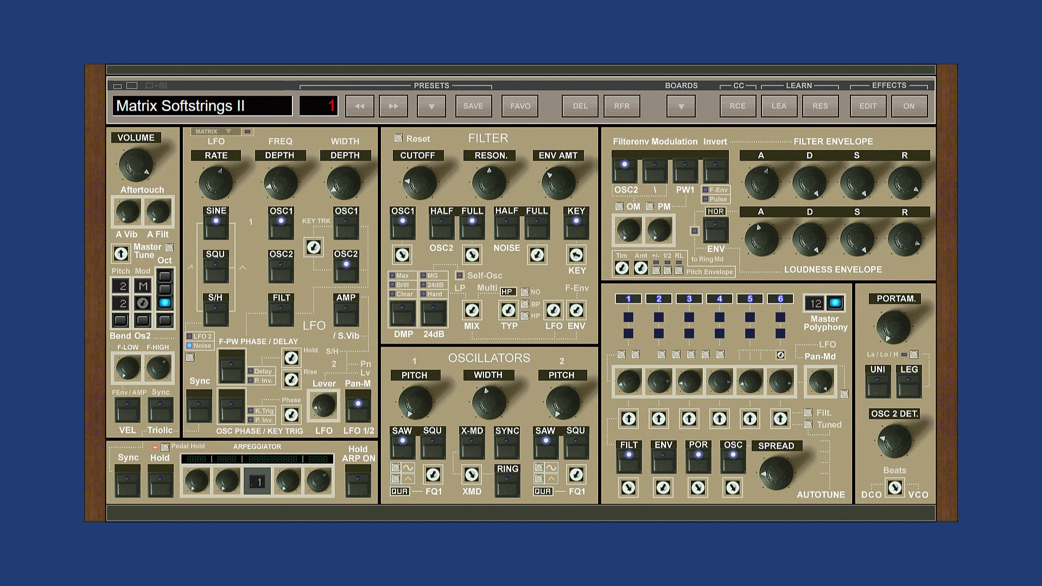Adjust the filter CUTOFF knob
The image size is (1042, 586).
click(418, 182)
